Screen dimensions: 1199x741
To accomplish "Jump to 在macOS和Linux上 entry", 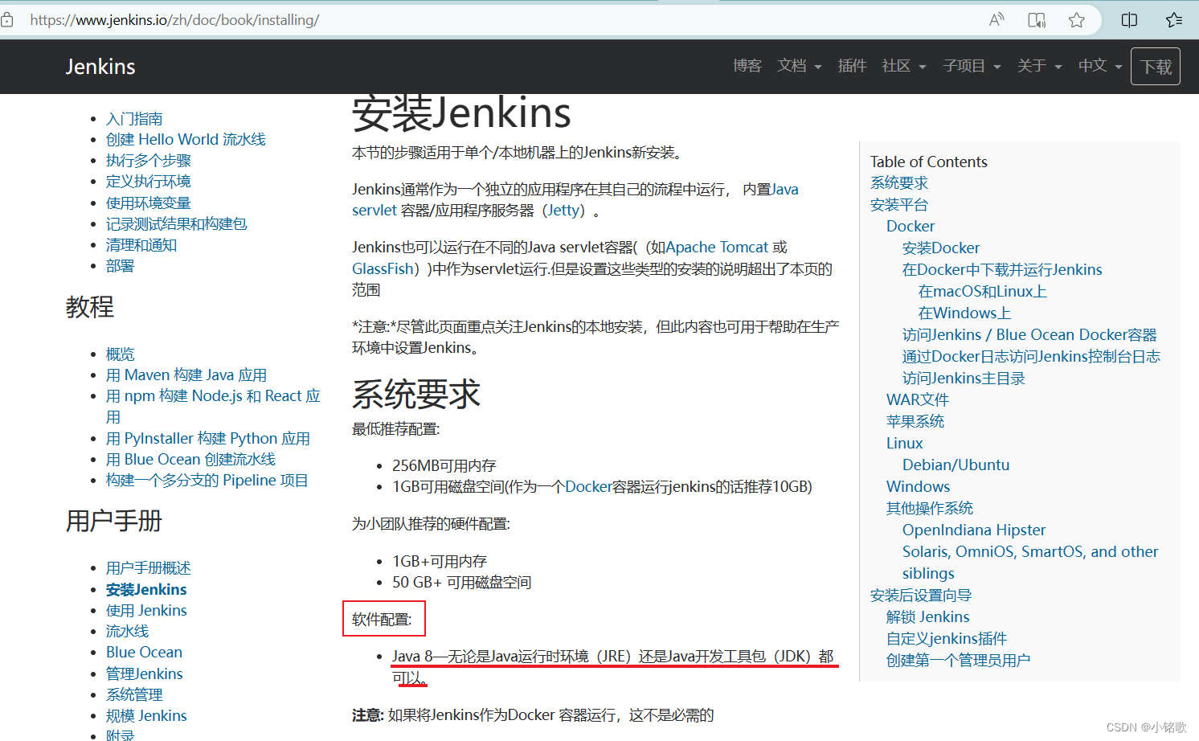I will pyautogui.click(x=983, y=292).
